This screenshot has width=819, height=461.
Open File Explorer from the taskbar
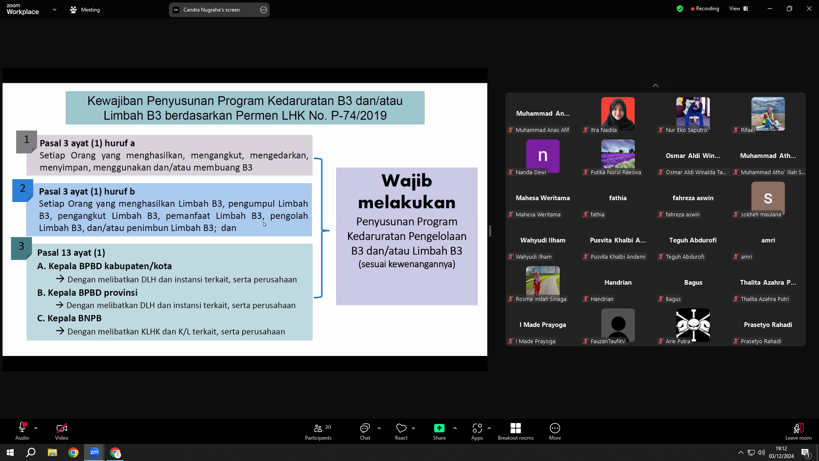tap(52, 452)
